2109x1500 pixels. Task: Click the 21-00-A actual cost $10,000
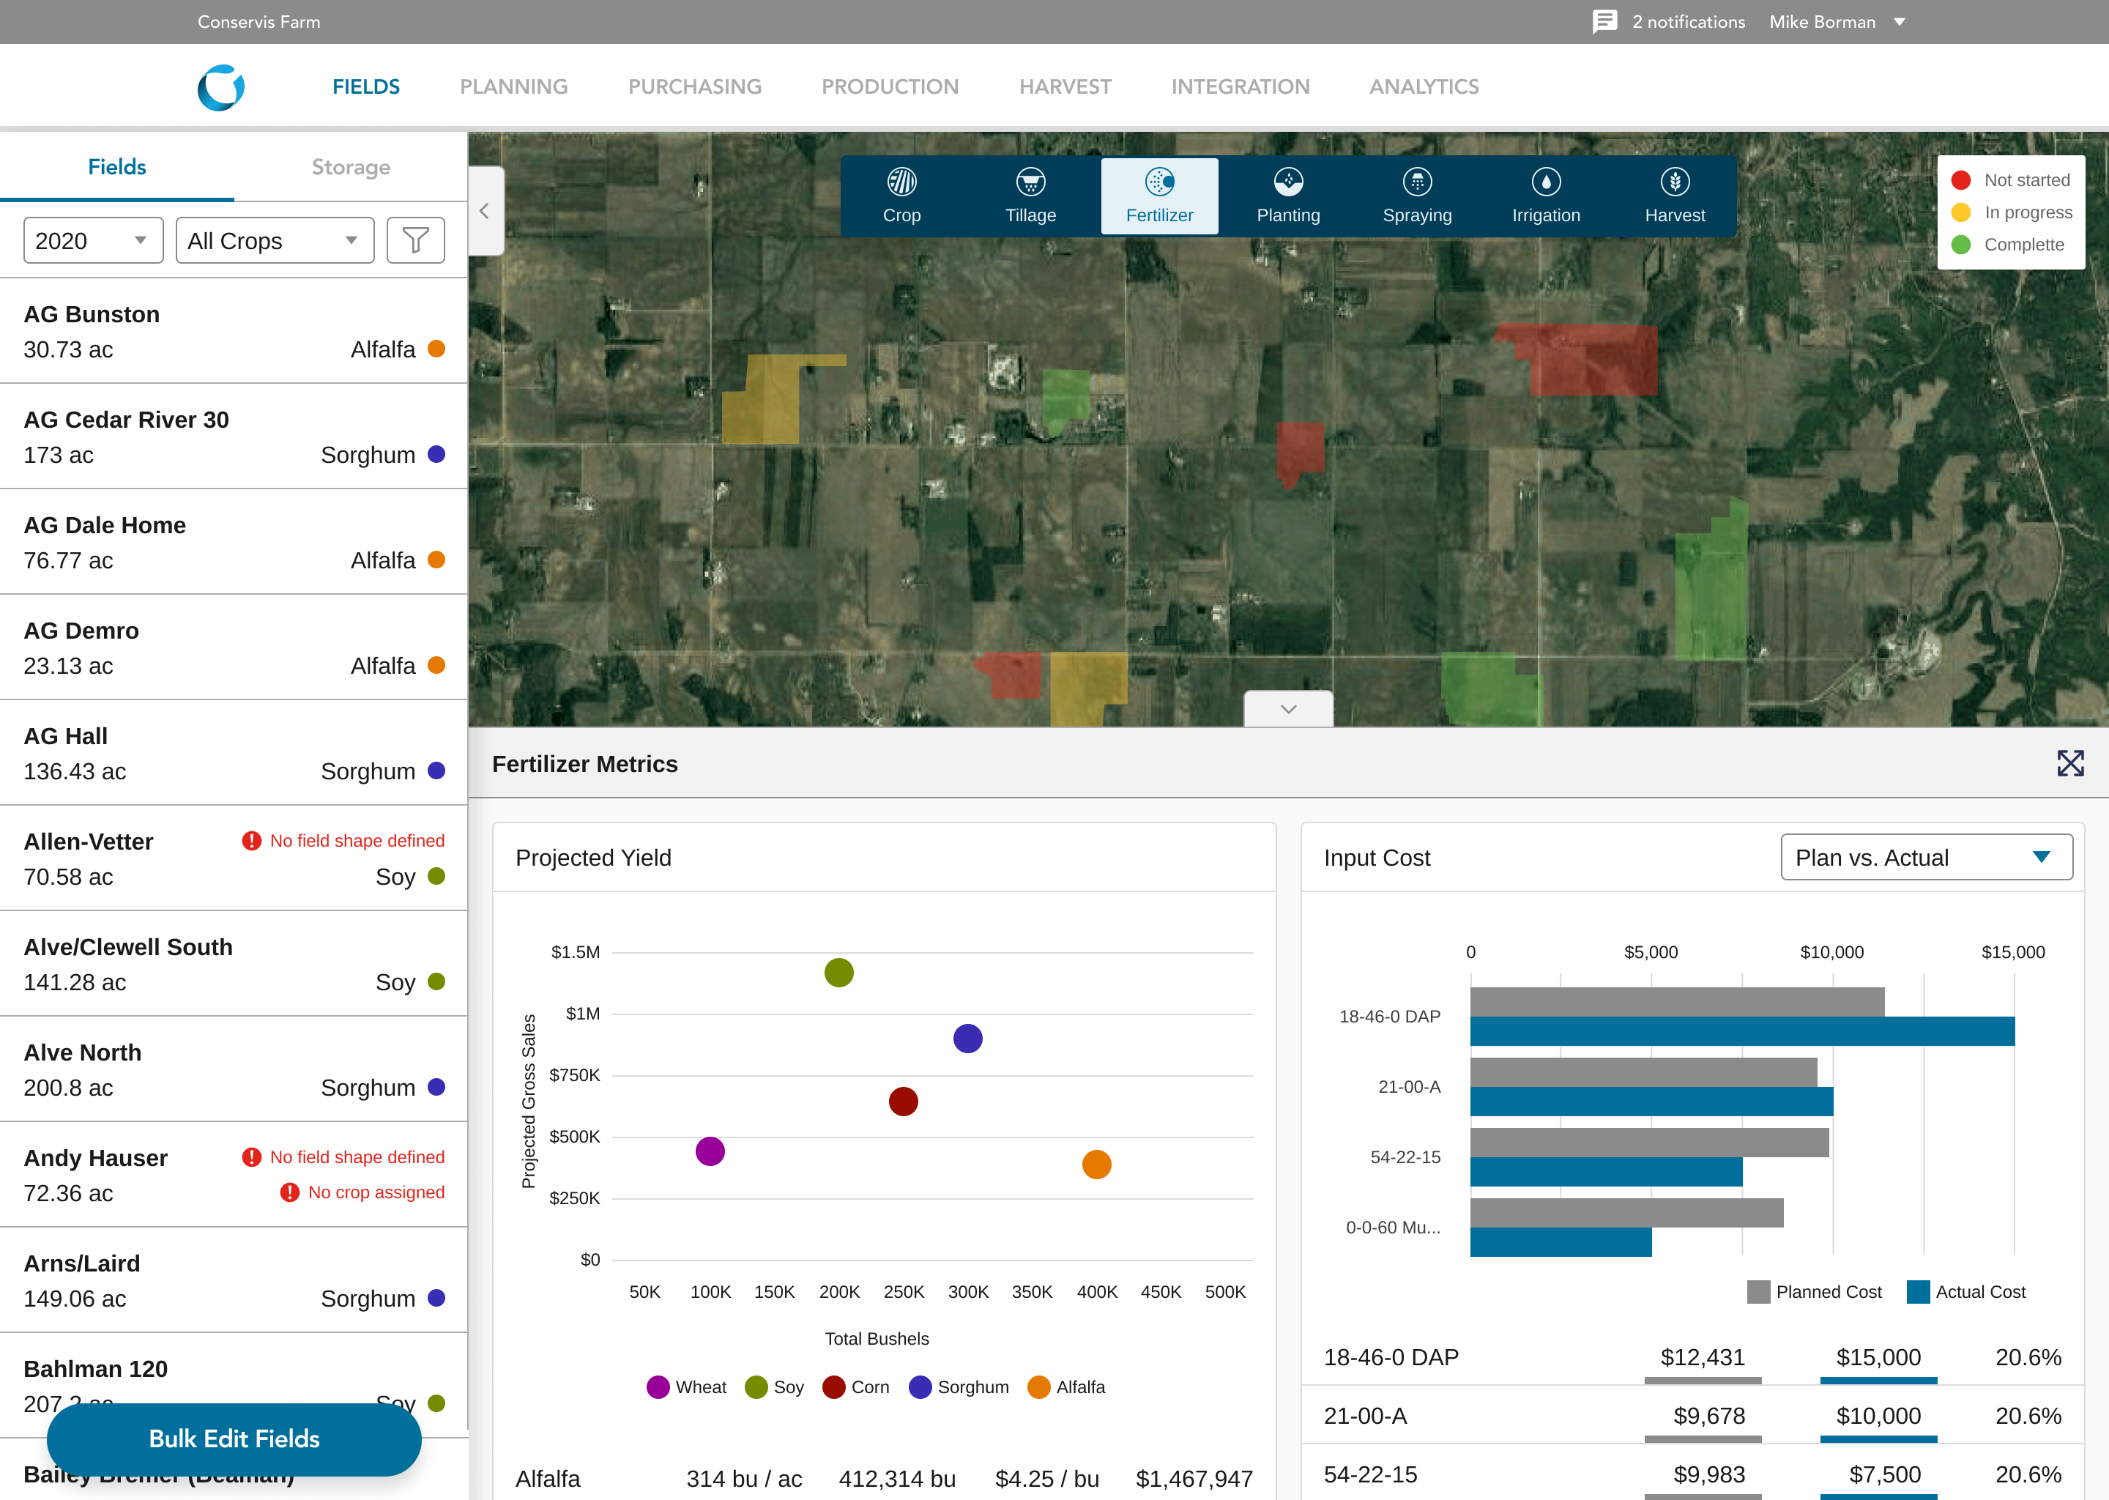click(1878, 1416)
